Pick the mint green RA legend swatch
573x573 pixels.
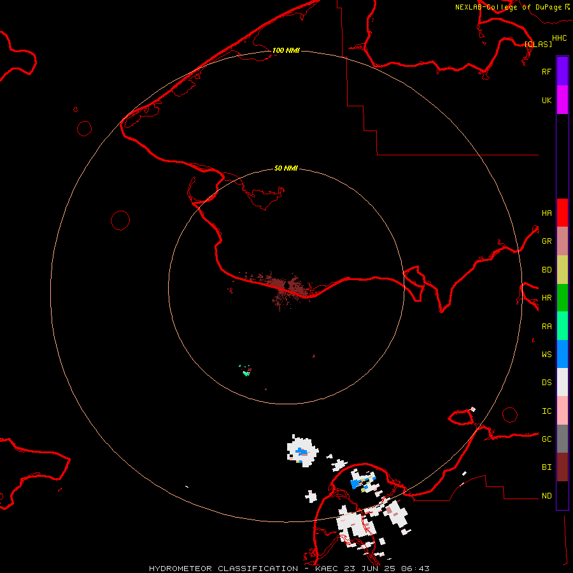(x=562, y=326)
